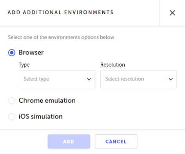Click the ADD button
The image size is (185, 154).
69,141
